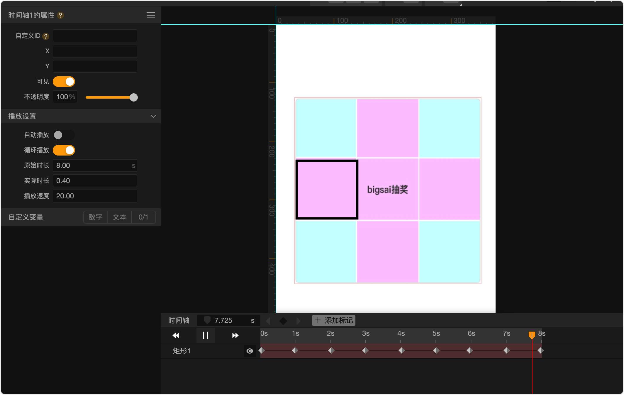Image resolution: width=624 pixels, height=395 pixels.
Task: Click help icon next to 时间轴1的属性
Action: (60, 15)
